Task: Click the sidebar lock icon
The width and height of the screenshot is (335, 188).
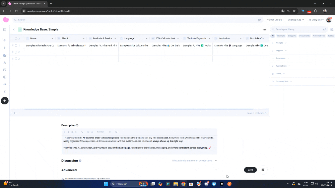Action: (x=5, y=63)
